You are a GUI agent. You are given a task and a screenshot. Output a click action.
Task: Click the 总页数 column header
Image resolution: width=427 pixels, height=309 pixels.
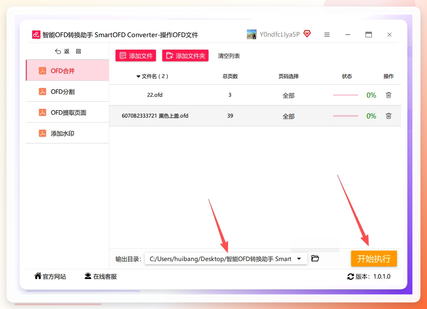[x=230, y=76]
